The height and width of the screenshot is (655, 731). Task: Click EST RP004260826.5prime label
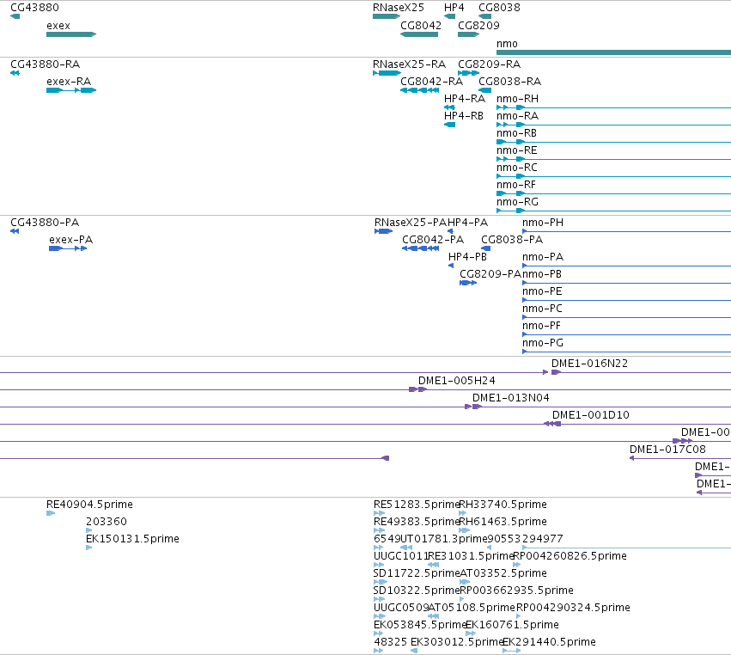(570, 556)
